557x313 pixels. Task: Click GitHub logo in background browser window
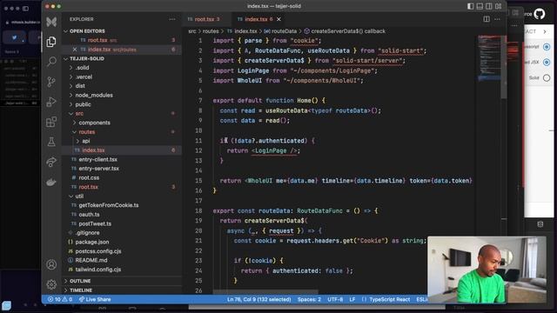tap(540, 14)
